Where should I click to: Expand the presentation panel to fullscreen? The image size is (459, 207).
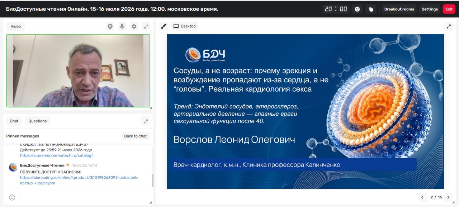[x=449, y=26]
